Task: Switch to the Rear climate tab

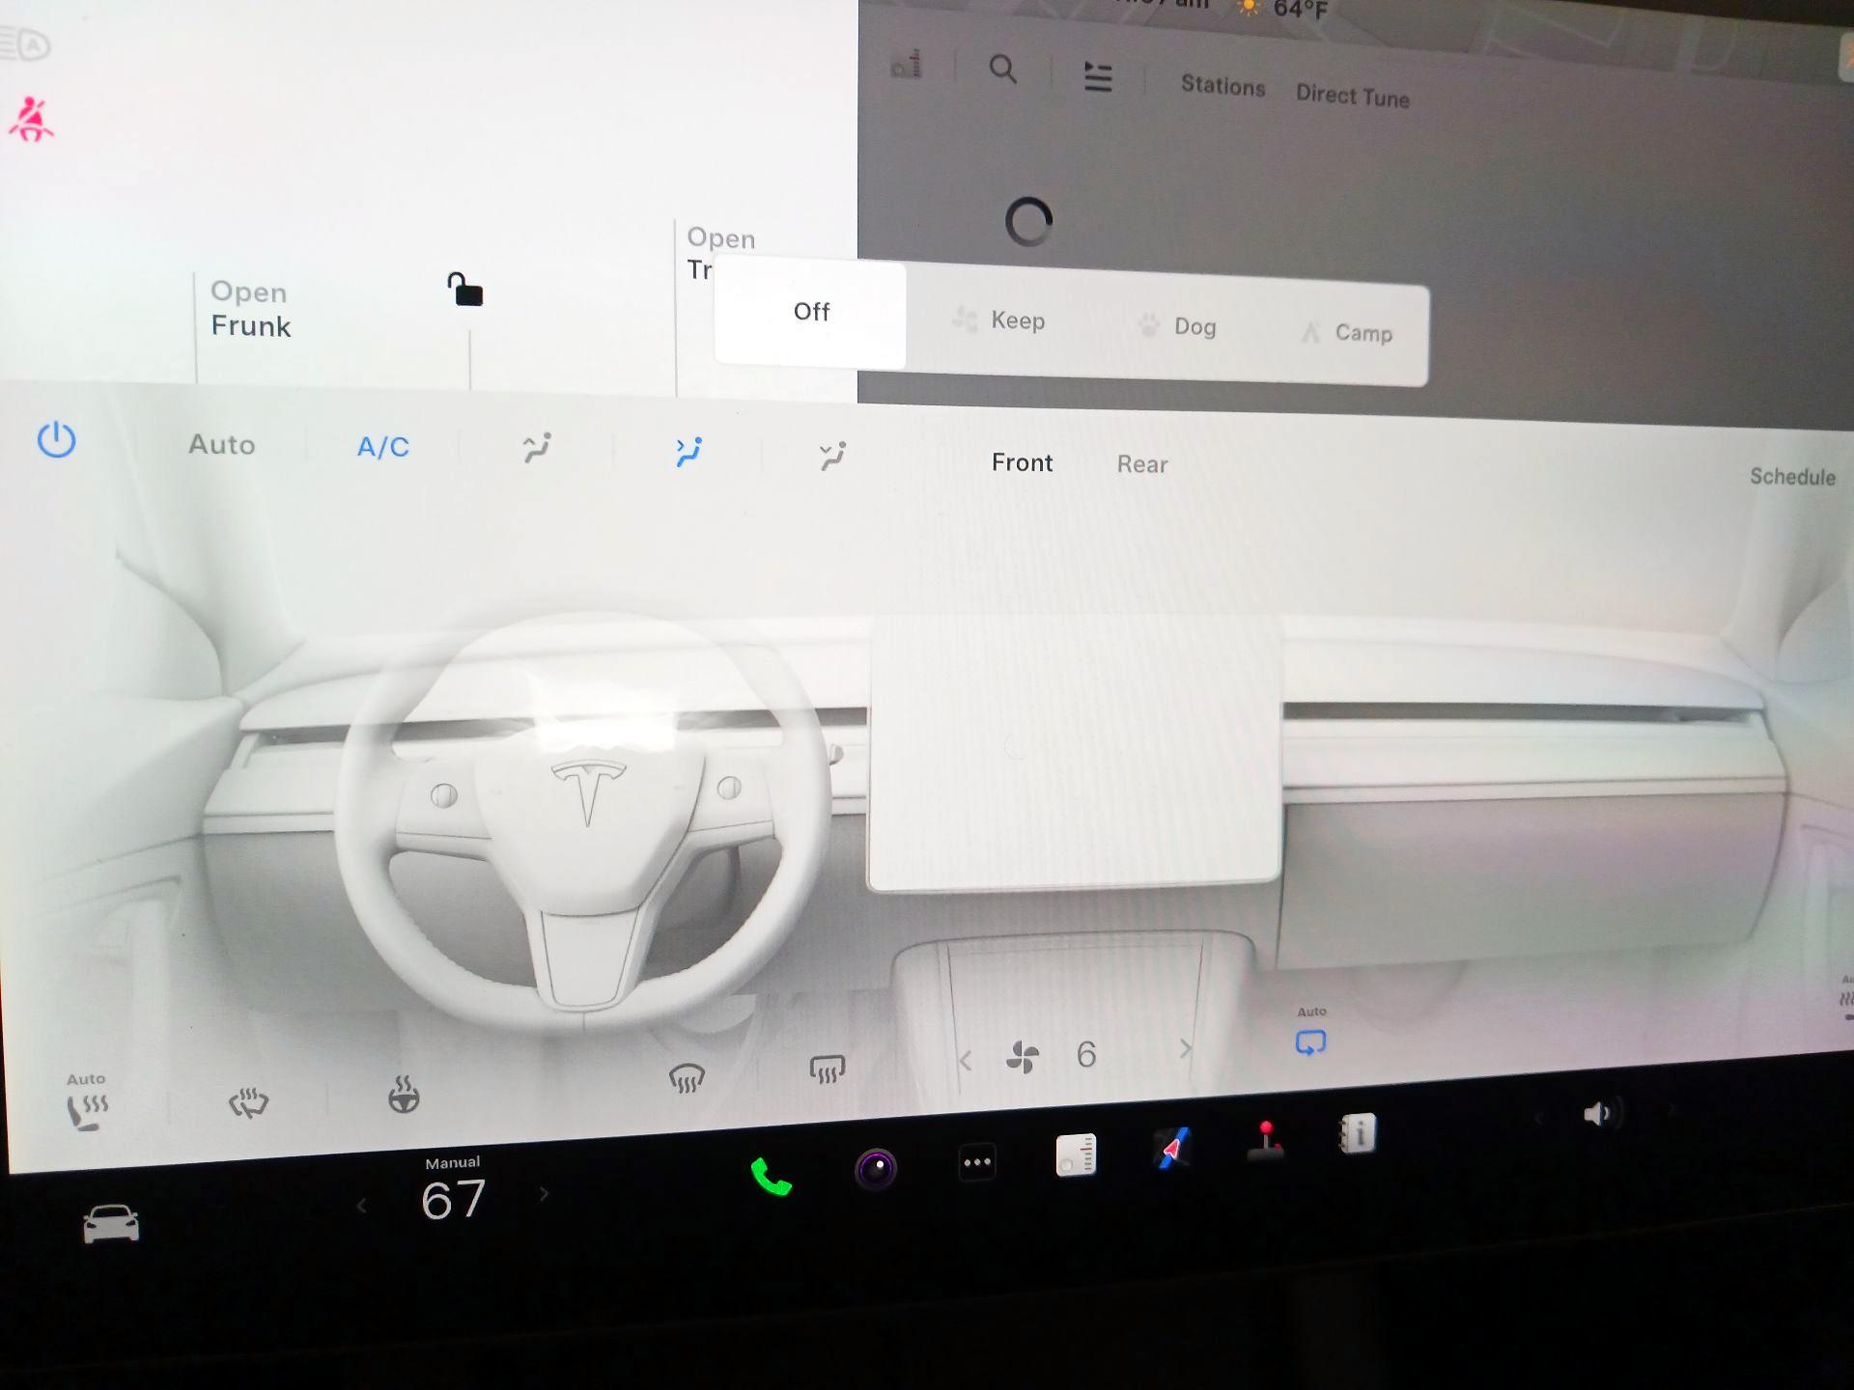Action: tap(1141, 464)
